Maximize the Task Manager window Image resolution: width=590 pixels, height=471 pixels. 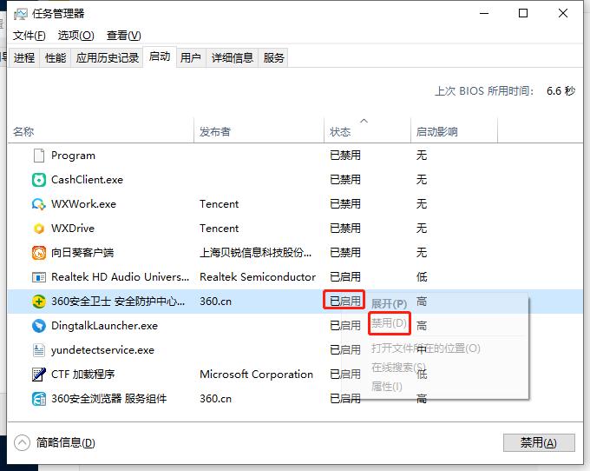click(x=523, y=14)
